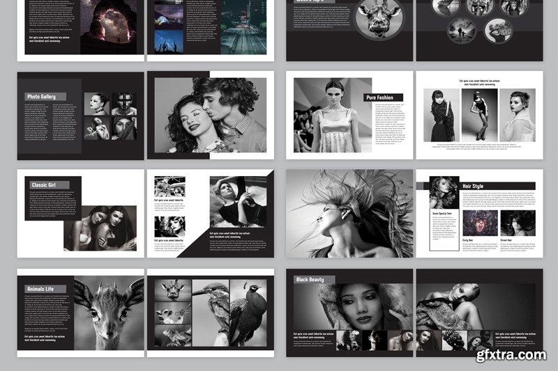The image size is (558, 371).
Task: Click the "Black Beauty" title label
Action: point(314,279)
